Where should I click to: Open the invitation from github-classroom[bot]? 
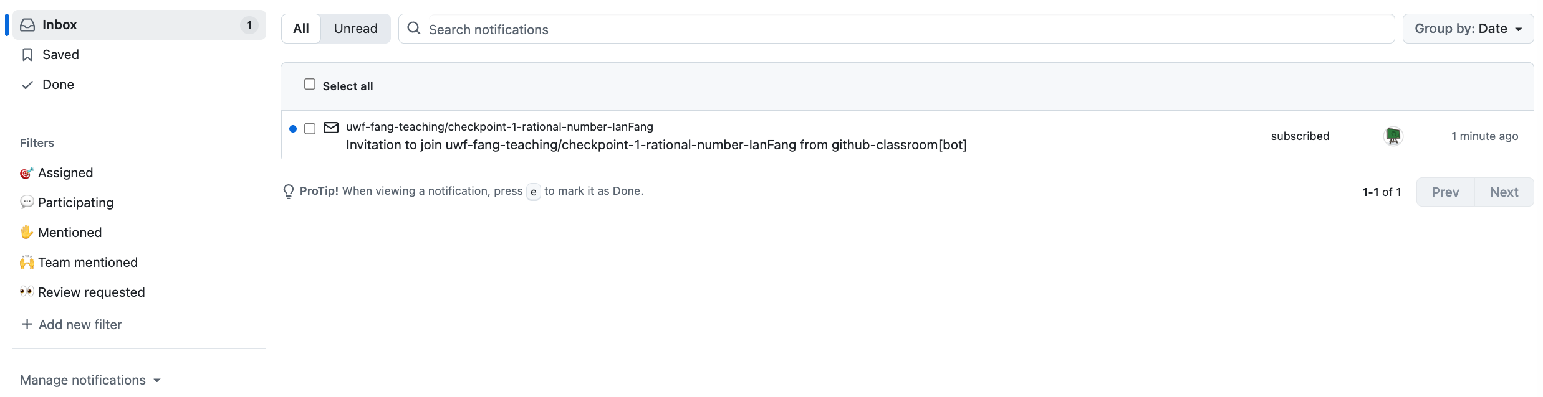(x=656, y=145)
